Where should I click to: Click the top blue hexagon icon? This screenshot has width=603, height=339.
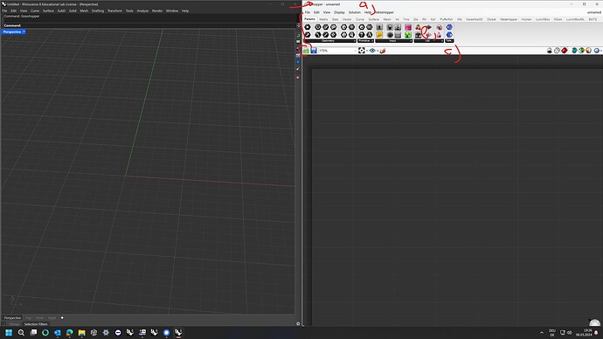[449, 27]
